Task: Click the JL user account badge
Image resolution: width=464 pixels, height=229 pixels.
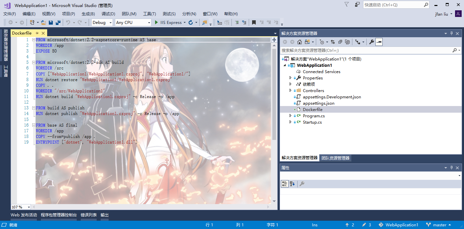Action: [458, 14]
